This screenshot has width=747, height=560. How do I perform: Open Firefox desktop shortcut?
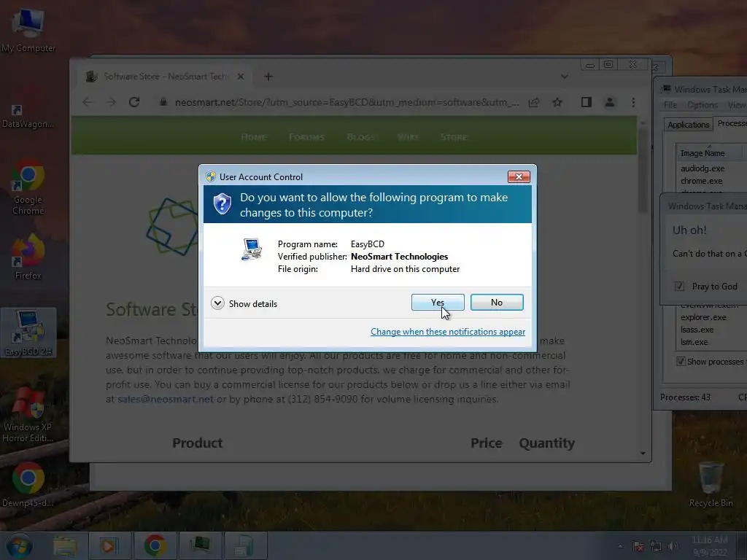coord(28,257)
